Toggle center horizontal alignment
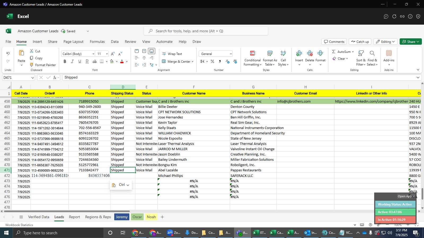424x238 pixels. (x=144, y=58)
